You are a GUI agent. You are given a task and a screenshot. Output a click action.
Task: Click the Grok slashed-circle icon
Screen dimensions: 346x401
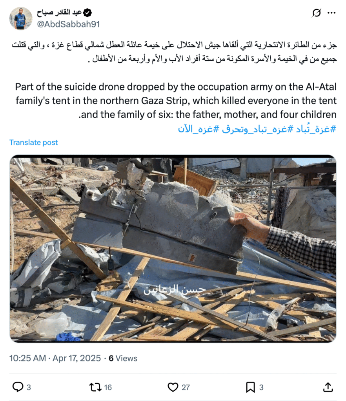[317, 13]
